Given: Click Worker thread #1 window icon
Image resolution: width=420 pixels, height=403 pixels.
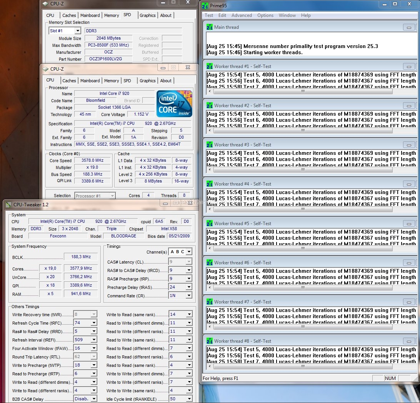Looking at the screenshot, I should pos(210,66).
